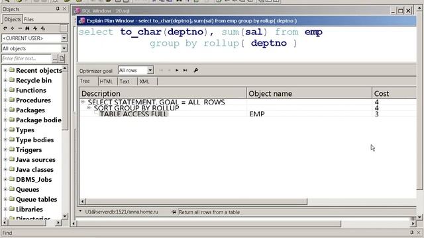Click the object tree horizontal scroll right arrow

click(58, 223)
